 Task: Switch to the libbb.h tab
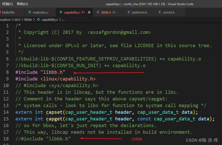(106, 12)
